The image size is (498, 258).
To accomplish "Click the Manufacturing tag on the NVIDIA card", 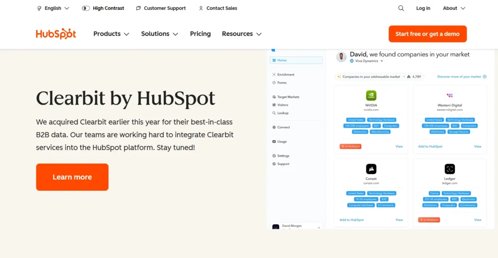I will pyautogui.click(x=380, y=131).
